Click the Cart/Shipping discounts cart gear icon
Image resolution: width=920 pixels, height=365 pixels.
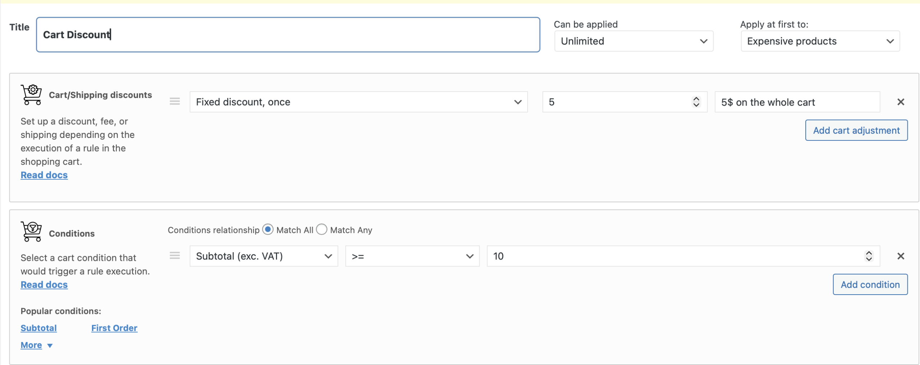[31, 94]
